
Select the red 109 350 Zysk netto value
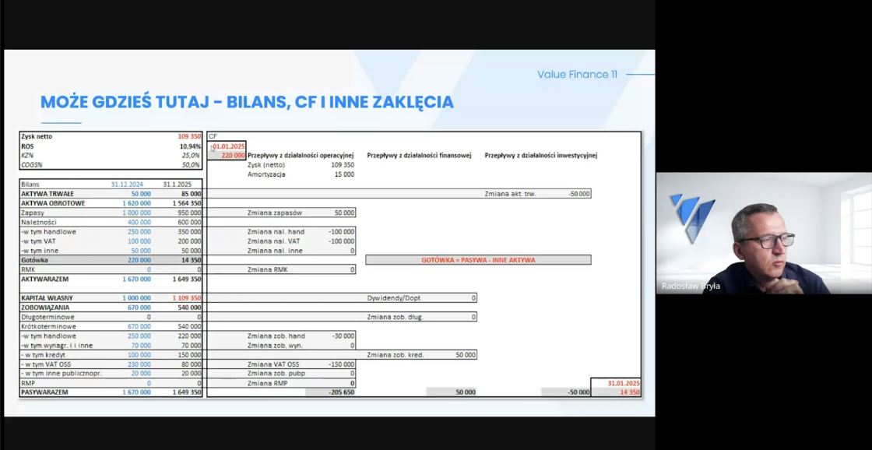click(x=189, y=136)
